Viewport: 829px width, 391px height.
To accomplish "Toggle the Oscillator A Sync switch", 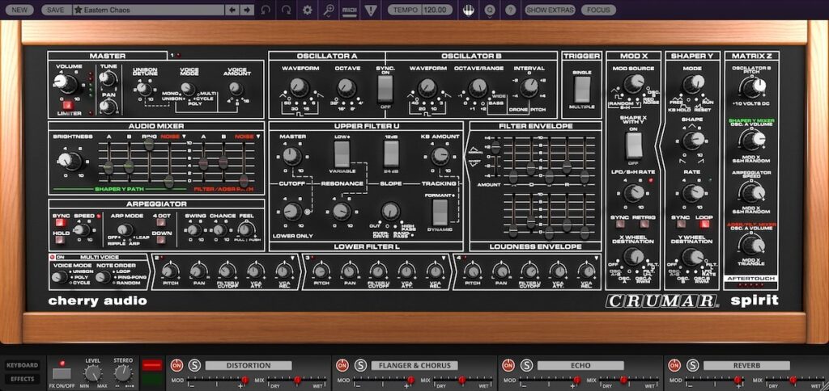I will click(x=385, y=88).
